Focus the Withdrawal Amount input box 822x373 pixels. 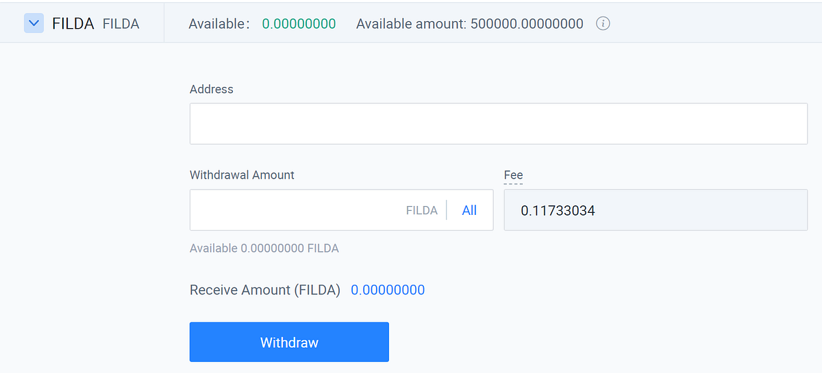pyautogui.click(x=295, y=210)
